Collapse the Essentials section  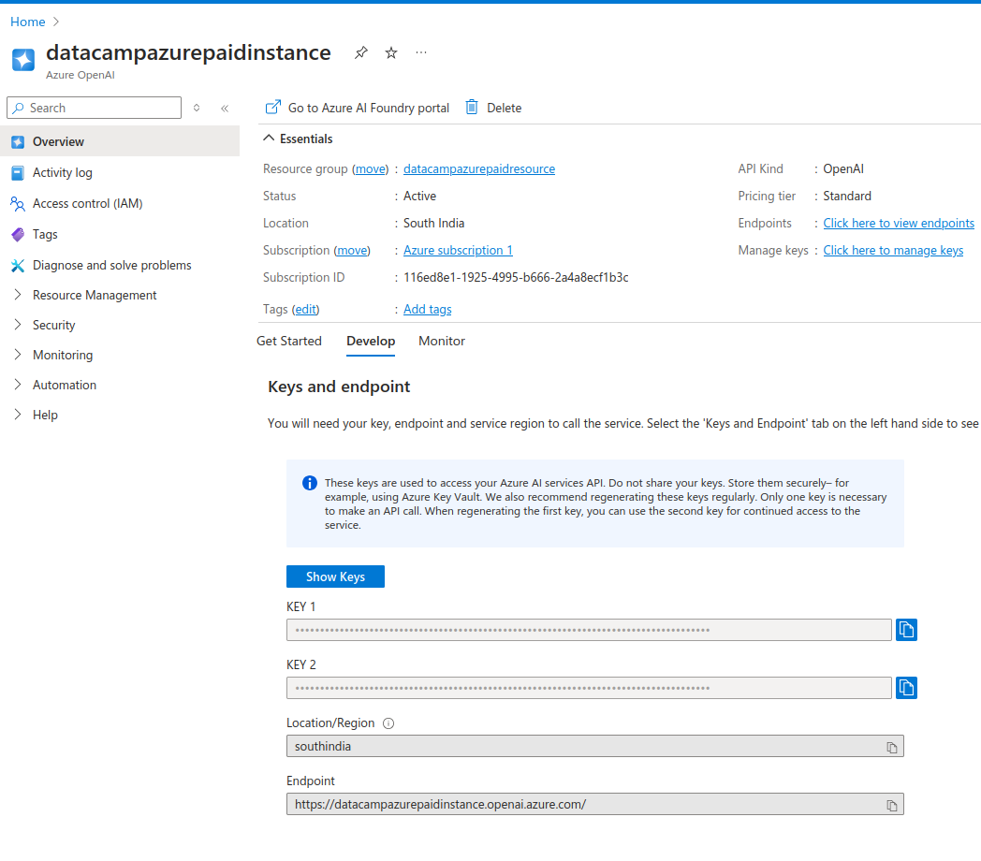(269, 139)
